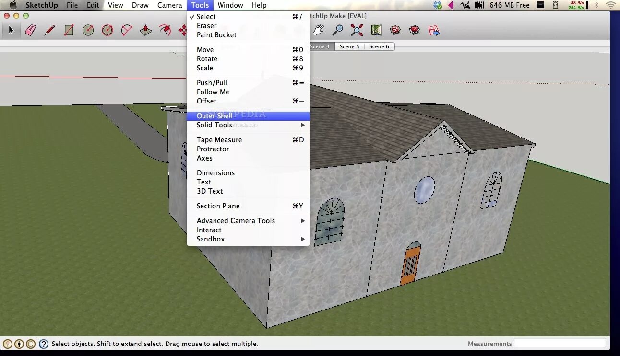Open the SketchUp application menu
620x356 pixels.
tap(42, 5)
